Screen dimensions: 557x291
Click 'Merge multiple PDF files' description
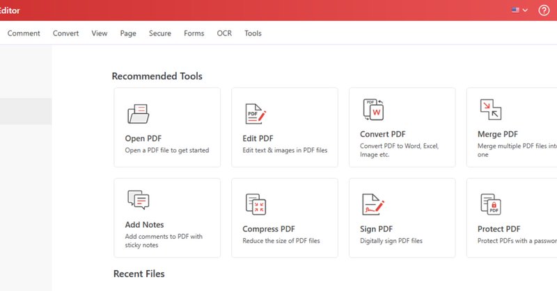pos(517,150)
